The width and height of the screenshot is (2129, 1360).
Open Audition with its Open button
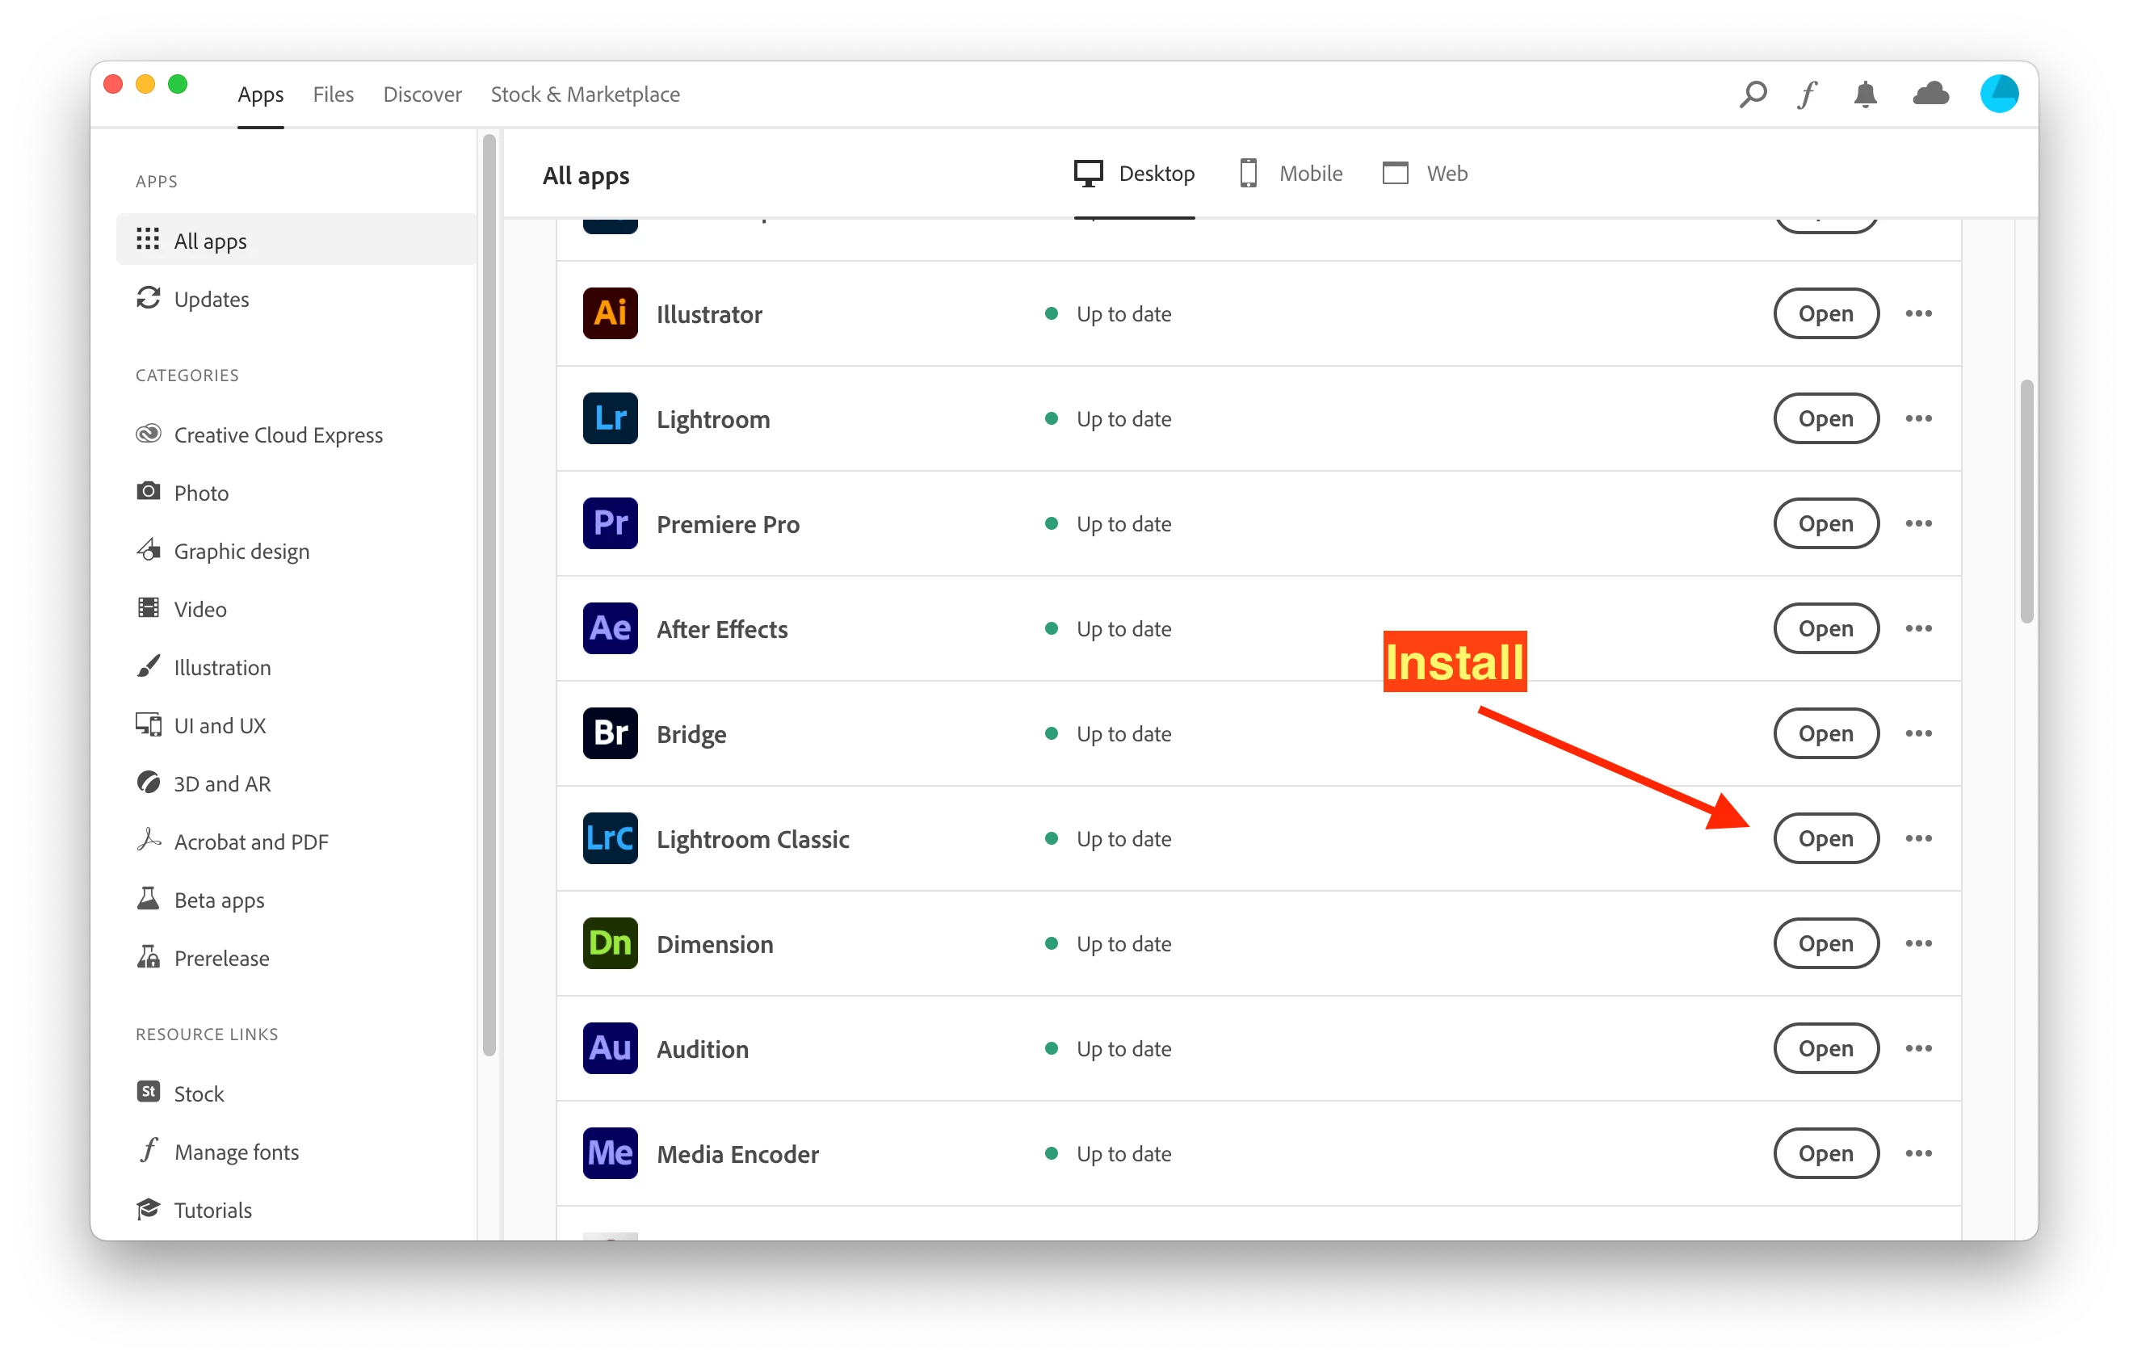[x=1826, y=1047]
